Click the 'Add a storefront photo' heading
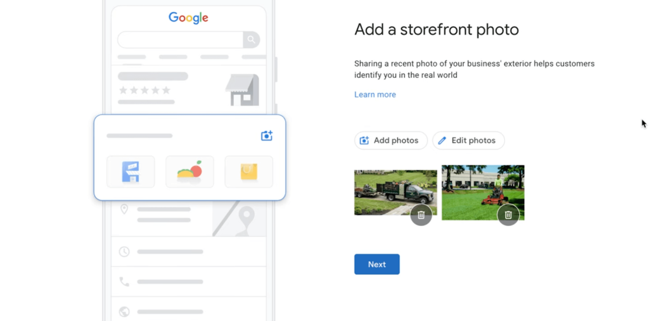Image resolution: width=649 pixels, height=321 pixels. point(436,29)
